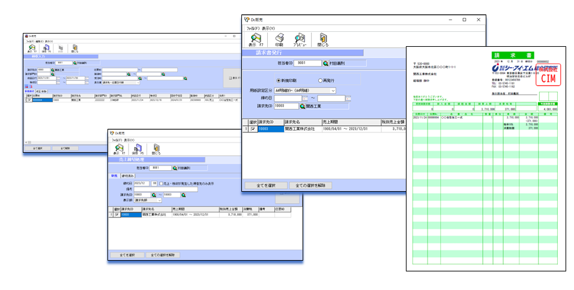Open first 製番NO lookup icon in leftmost window
The image size is (574, 290).
coord(129,74)
